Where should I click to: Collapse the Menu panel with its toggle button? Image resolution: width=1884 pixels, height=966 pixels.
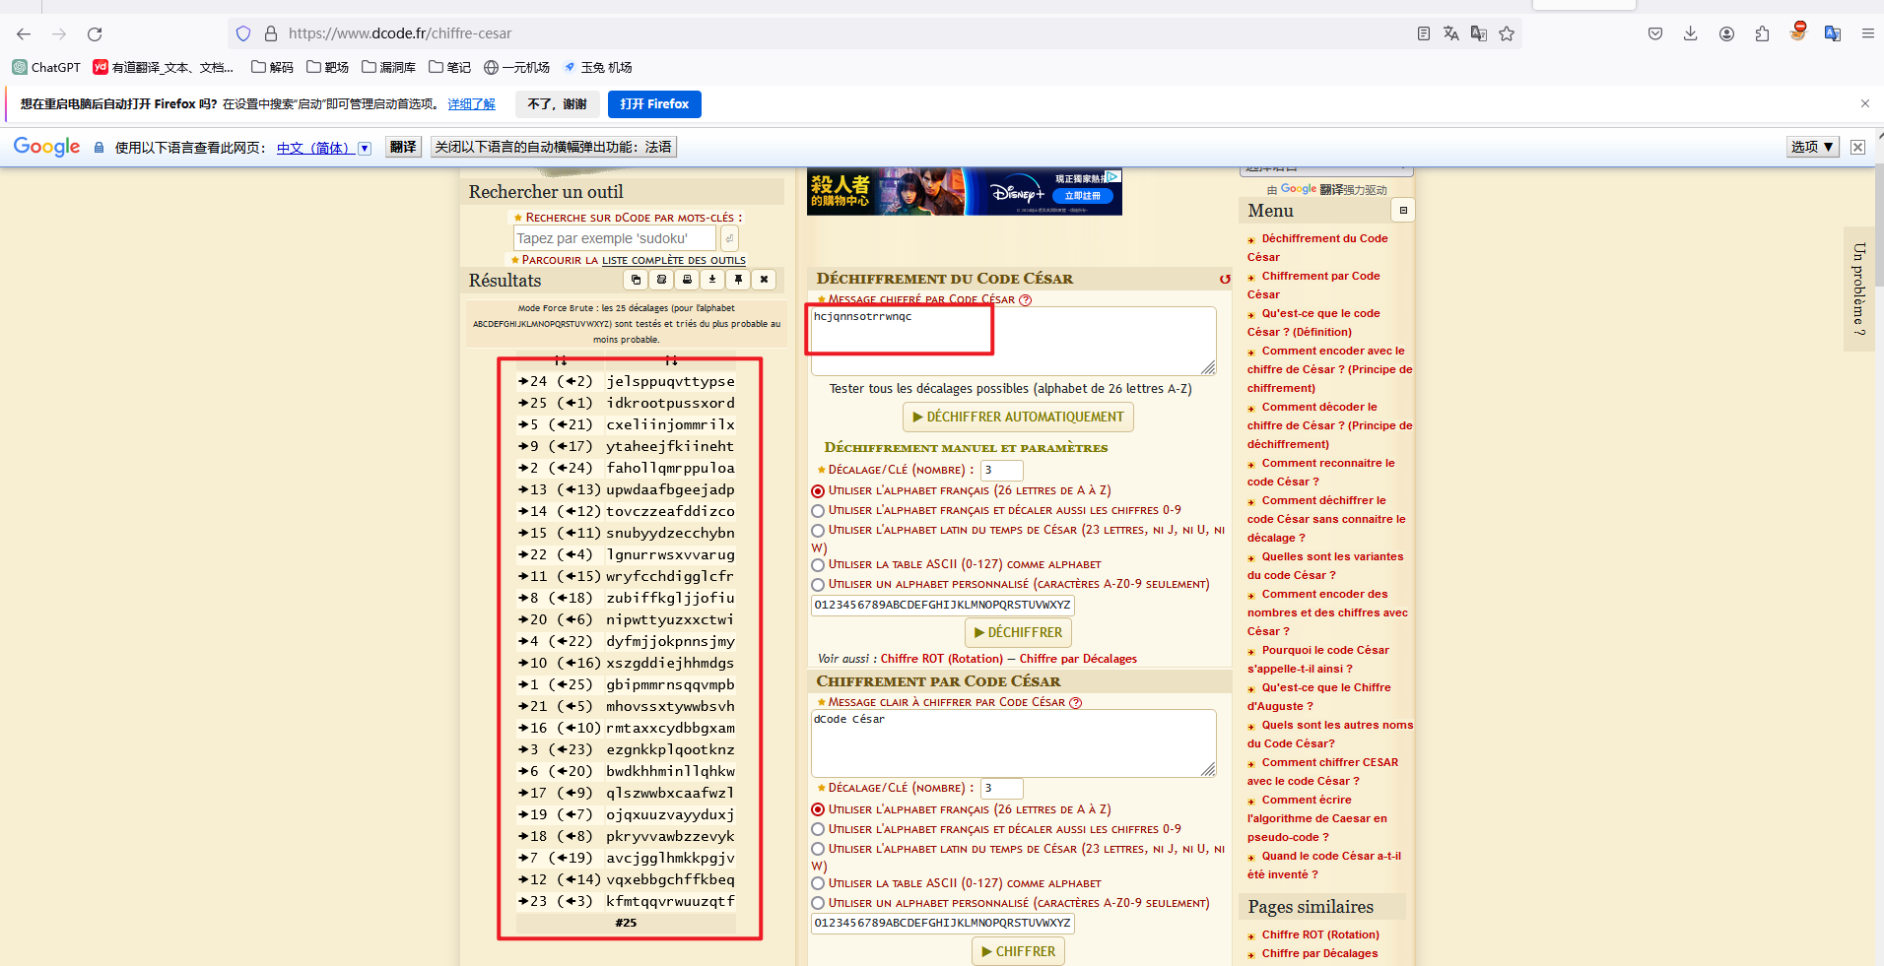coord(1403,211)
